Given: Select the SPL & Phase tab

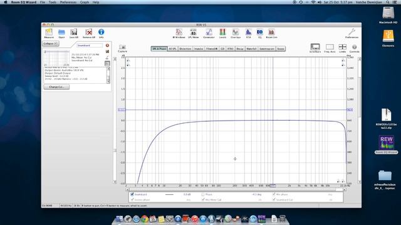Looking at the screenshot, I should [x=159, y=49].
